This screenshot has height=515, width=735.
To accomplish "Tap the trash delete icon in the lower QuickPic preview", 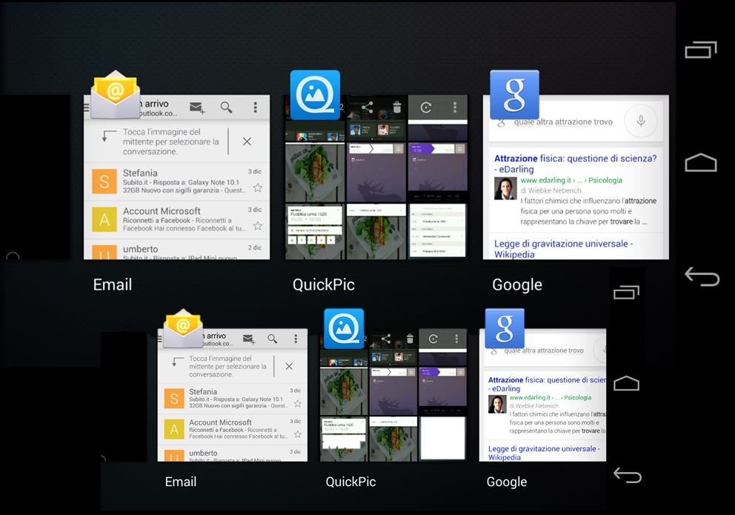I will [410, 339].
